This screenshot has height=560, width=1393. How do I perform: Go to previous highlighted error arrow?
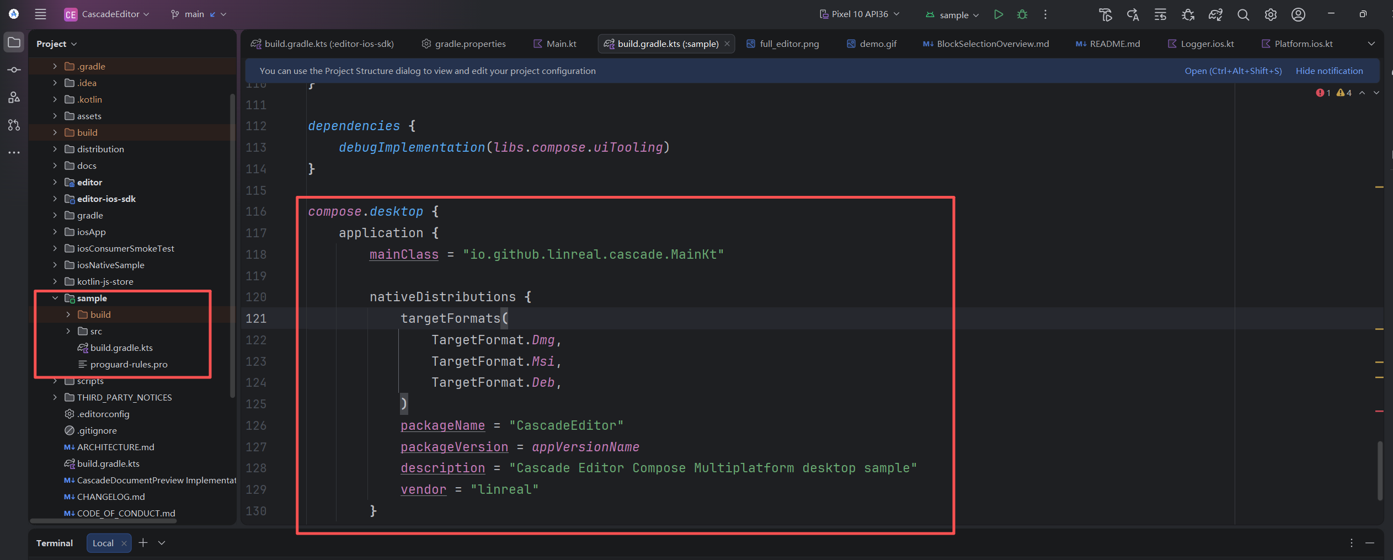[x=1362, y=93]
